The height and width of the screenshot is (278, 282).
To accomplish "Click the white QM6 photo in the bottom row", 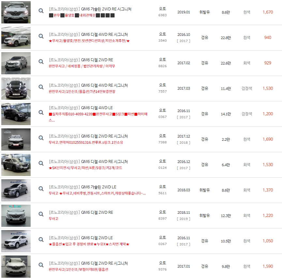I will click(x=16, y=266).
